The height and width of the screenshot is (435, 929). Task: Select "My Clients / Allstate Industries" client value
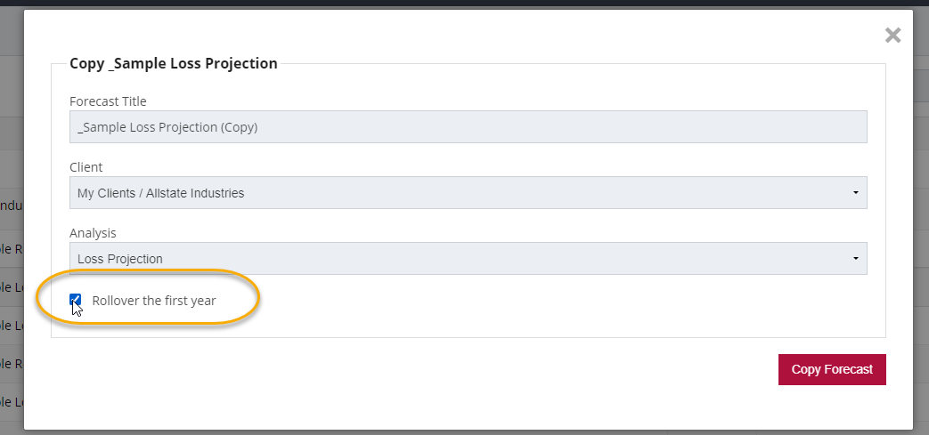(161, 193)
